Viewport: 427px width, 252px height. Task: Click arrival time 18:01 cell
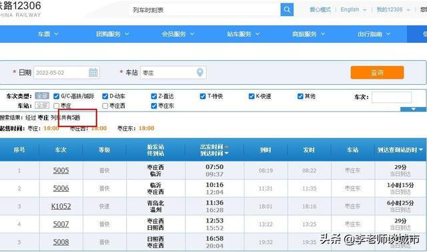pos(266,207)
